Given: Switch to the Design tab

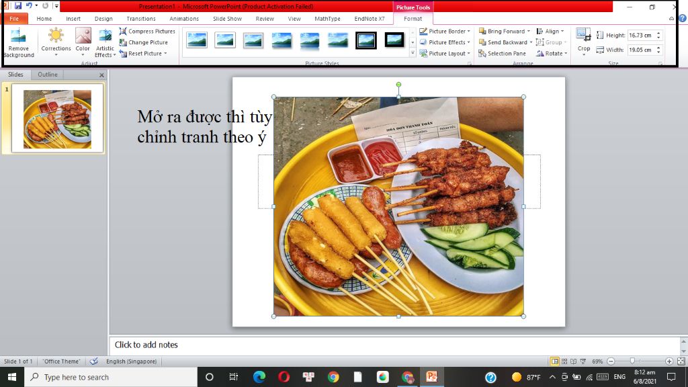Looking at the screenshot, I should [103, 18].
